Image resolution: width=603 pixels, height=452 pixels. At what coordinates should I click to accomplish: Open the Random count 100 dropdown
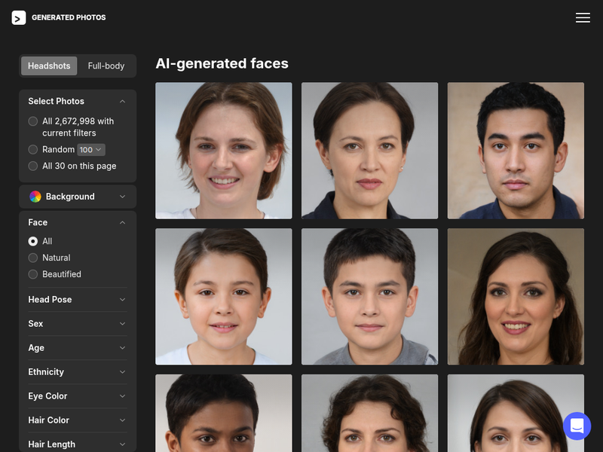tap(91, 149)
